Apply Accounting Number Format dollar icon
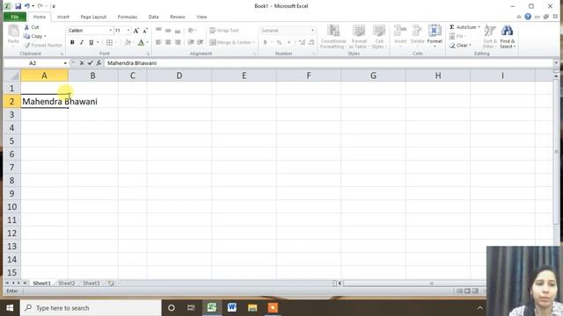563x316 pixels. point(265,42)
